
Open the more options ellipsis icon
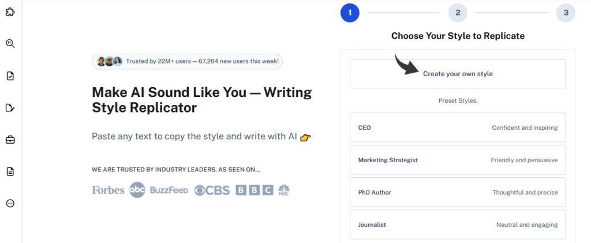click(10, 203)
